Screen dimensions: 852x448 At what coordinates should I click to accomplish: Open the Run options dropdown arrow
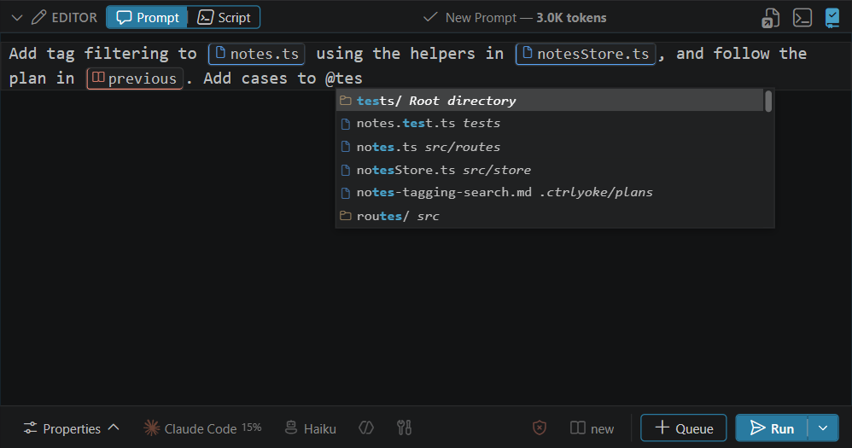823,428
